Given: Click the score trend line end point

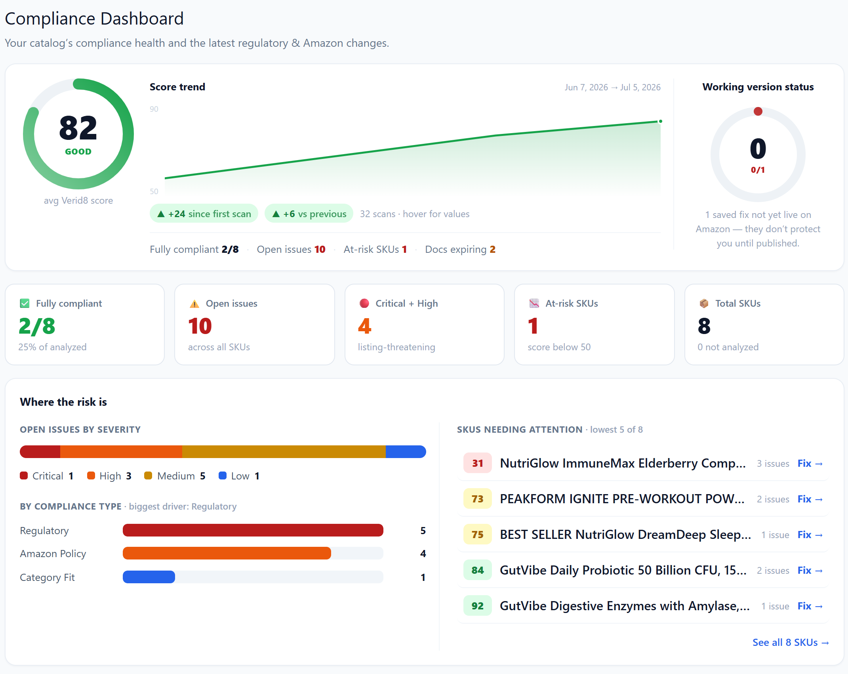Looking at the screenshot, I should (660, 121).
